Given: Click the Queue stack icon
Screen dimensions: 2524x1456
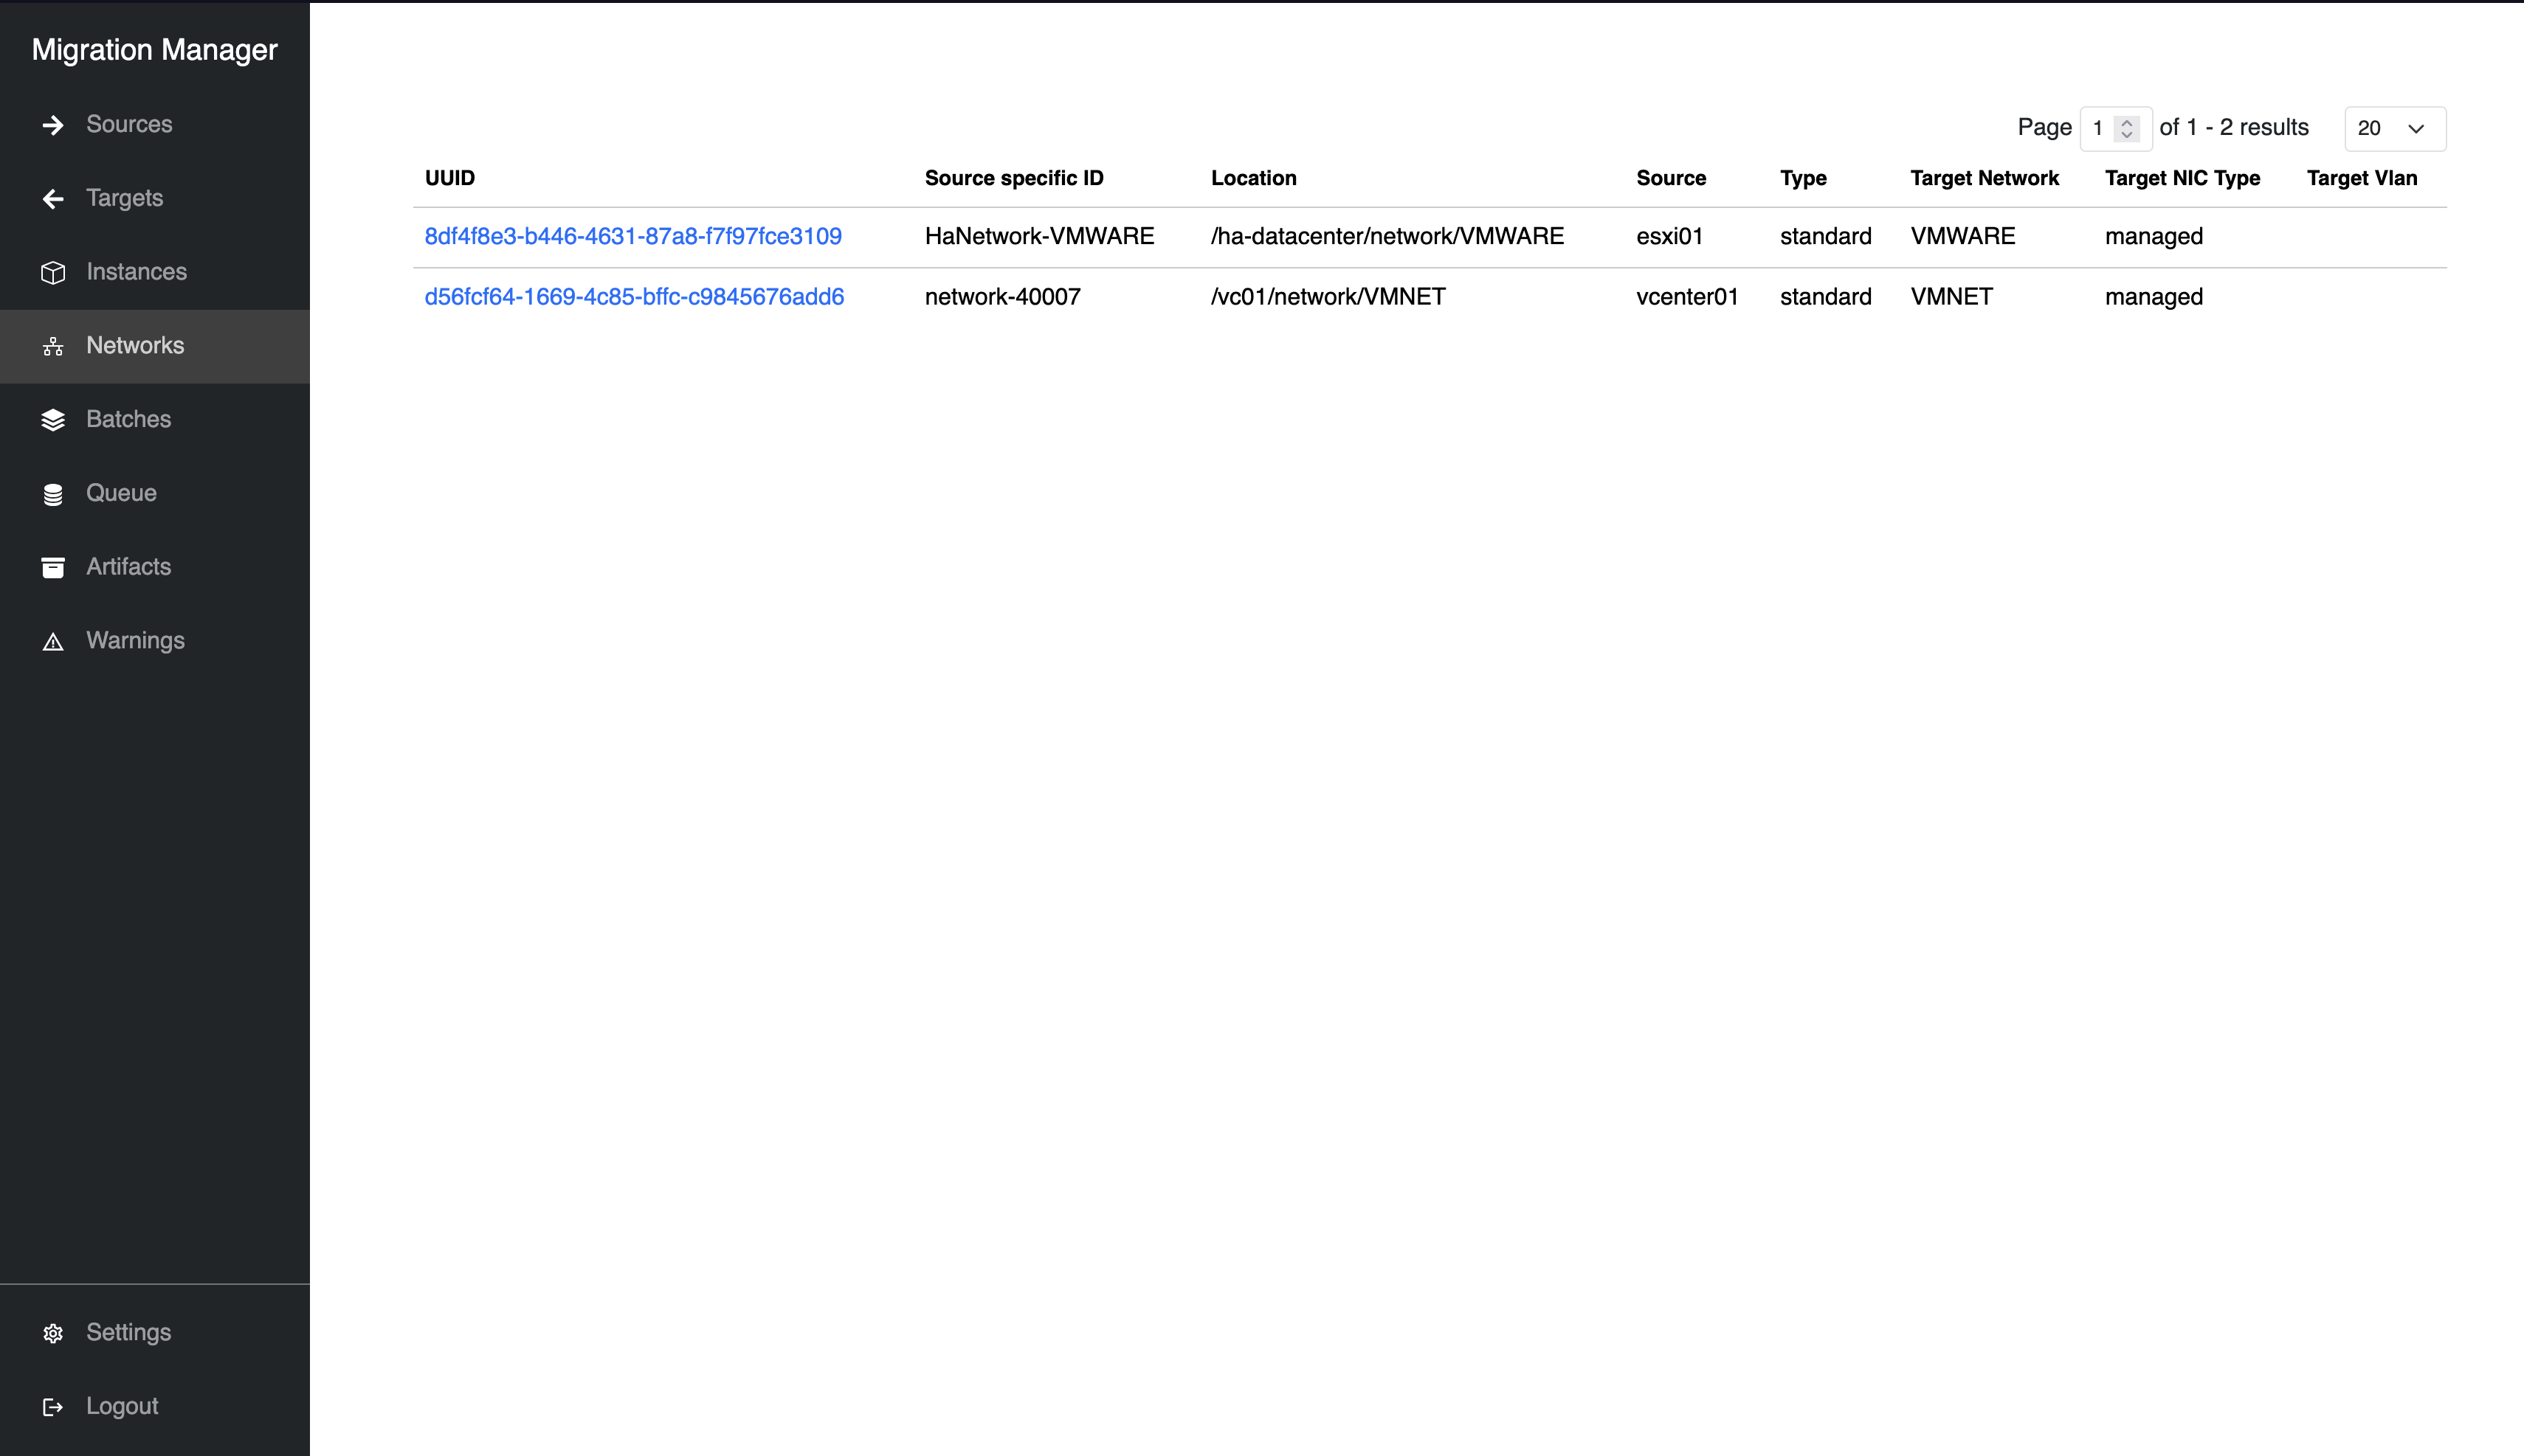Looking at the screenshot, I should [x=53, y=494].
